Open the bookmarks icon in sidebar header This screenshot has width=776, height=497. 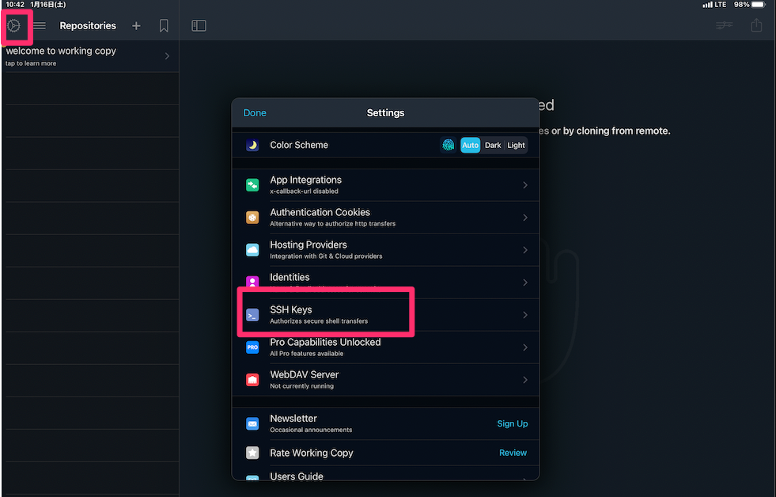click(164, 26)
